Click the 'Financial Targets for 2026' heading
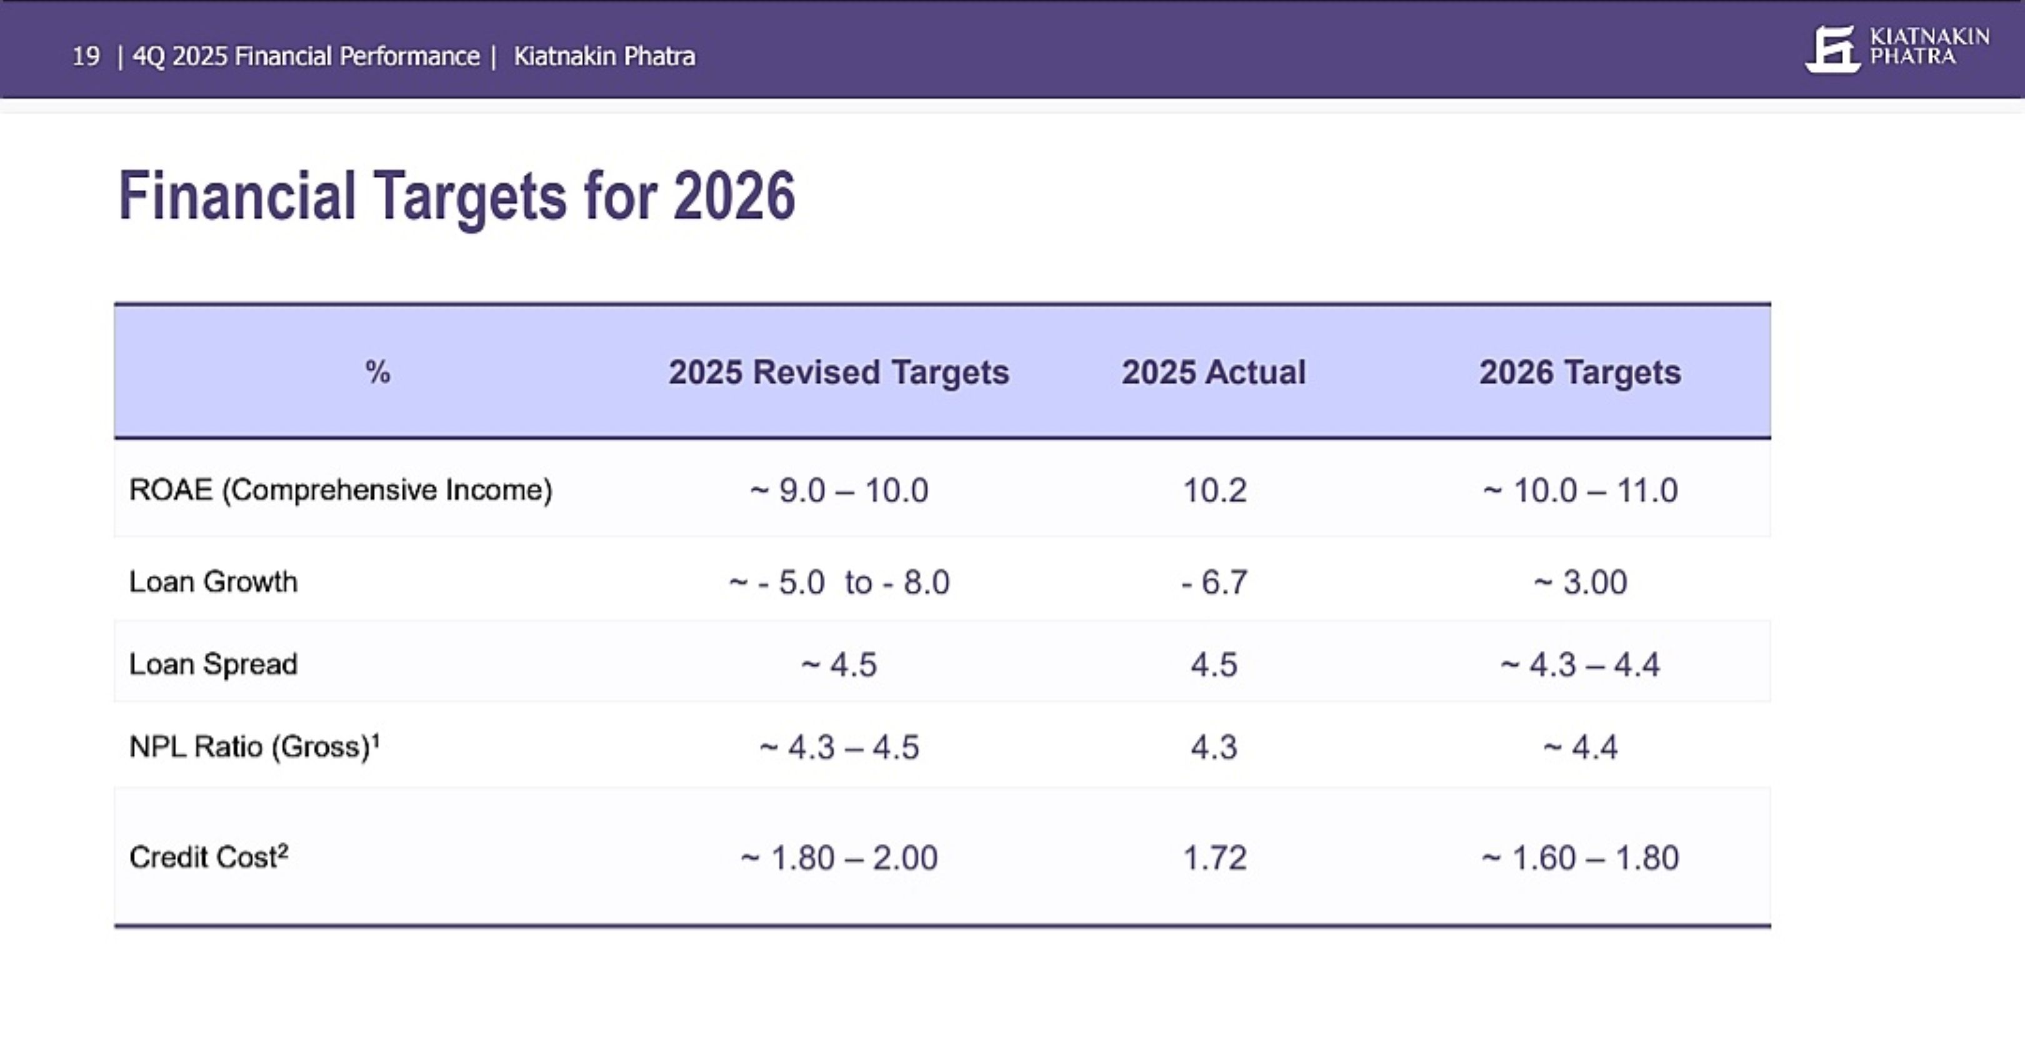 point(457,196)
